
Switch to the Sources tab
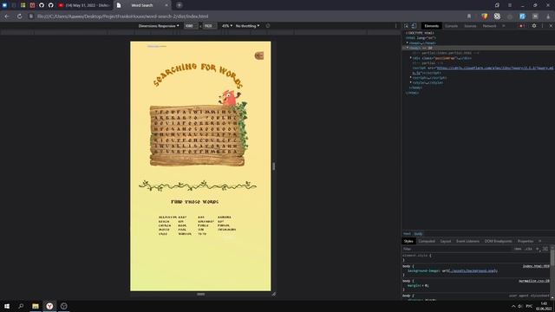point(470,26)
